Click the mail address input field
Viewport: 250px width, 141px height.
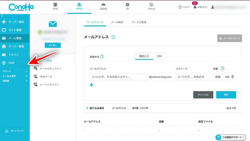pos(118,77)
